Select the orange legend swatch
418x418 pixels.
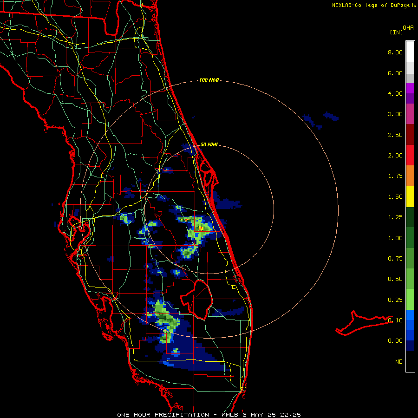click(x=410, y=176)
